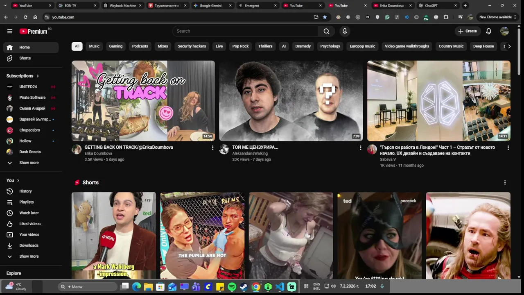Open Watch later list
The height and width of the screenshot is (295, 524).
click(x=31, y=213)
